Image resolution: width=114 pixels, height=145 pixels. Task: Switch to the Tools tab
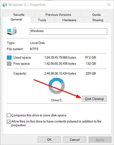coord(42,20)
